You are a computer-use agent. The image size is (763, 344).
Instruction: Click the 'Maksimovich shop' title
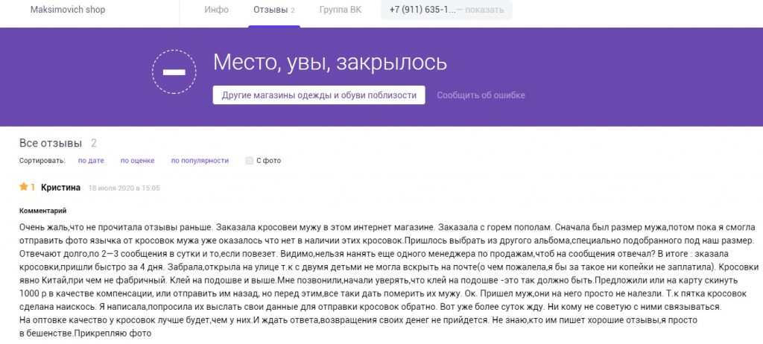[x=68, y=9]
